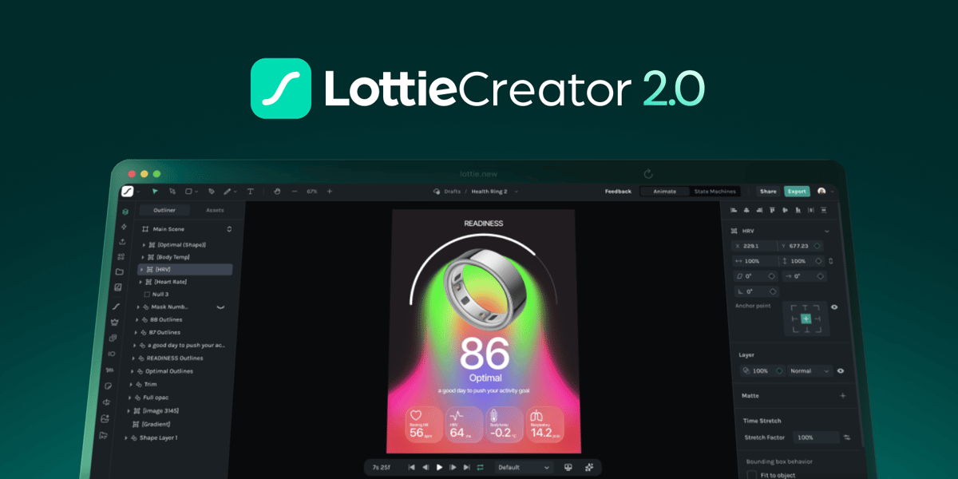Viewport: 958px width, 479px height.
Task: Jump to the first frame
Action: tap(411, 467)
